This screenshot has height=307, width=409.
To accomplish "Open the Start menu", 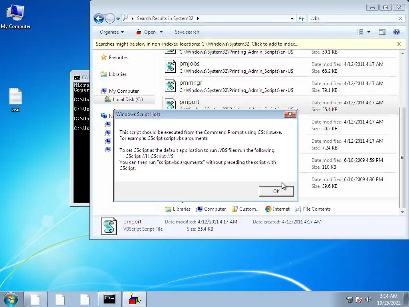I will [x=10, y=299].
